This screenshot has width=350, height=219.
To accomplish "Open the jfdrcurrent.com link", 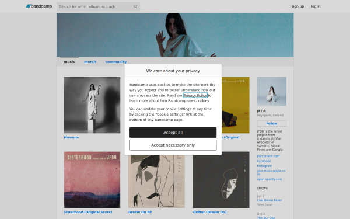I will tap(268, 156).
